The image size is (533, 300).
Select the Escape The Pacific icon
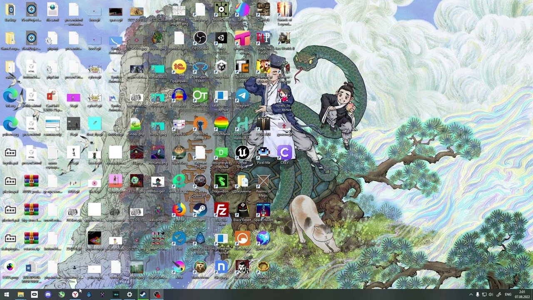tap(263, 43)
